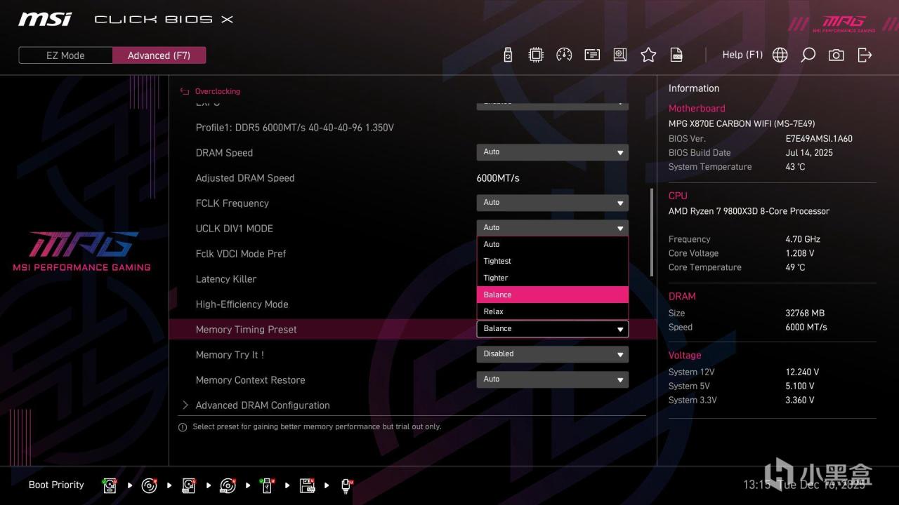Click the MPG X870E CARBON WIFI model text
This screenshot has height=505, width=899.
coord(742,123)
